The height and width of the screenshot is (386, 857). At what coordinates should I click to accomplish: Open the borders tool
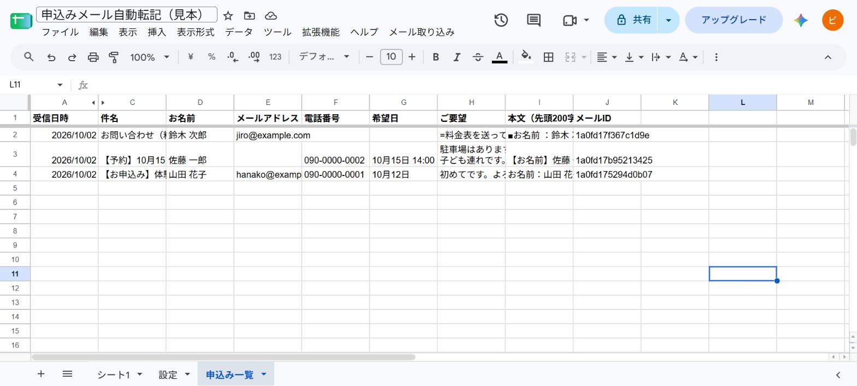(548, 57)
